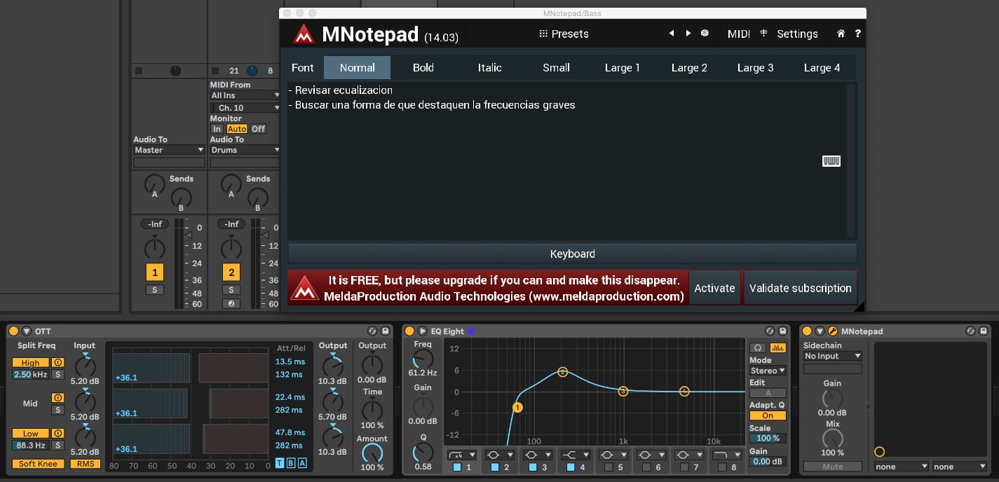Toggle the Low band activator in OTT

pos(58,433)
